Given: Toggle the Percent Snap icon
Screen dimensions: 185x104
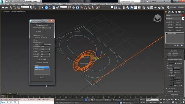Looking at the screenshot, I should (89, 8).
